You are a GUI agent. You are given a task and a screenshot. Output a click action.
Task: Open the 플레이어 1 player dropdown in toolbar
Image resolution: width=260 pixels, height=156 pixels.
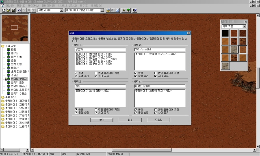point(102,10)
